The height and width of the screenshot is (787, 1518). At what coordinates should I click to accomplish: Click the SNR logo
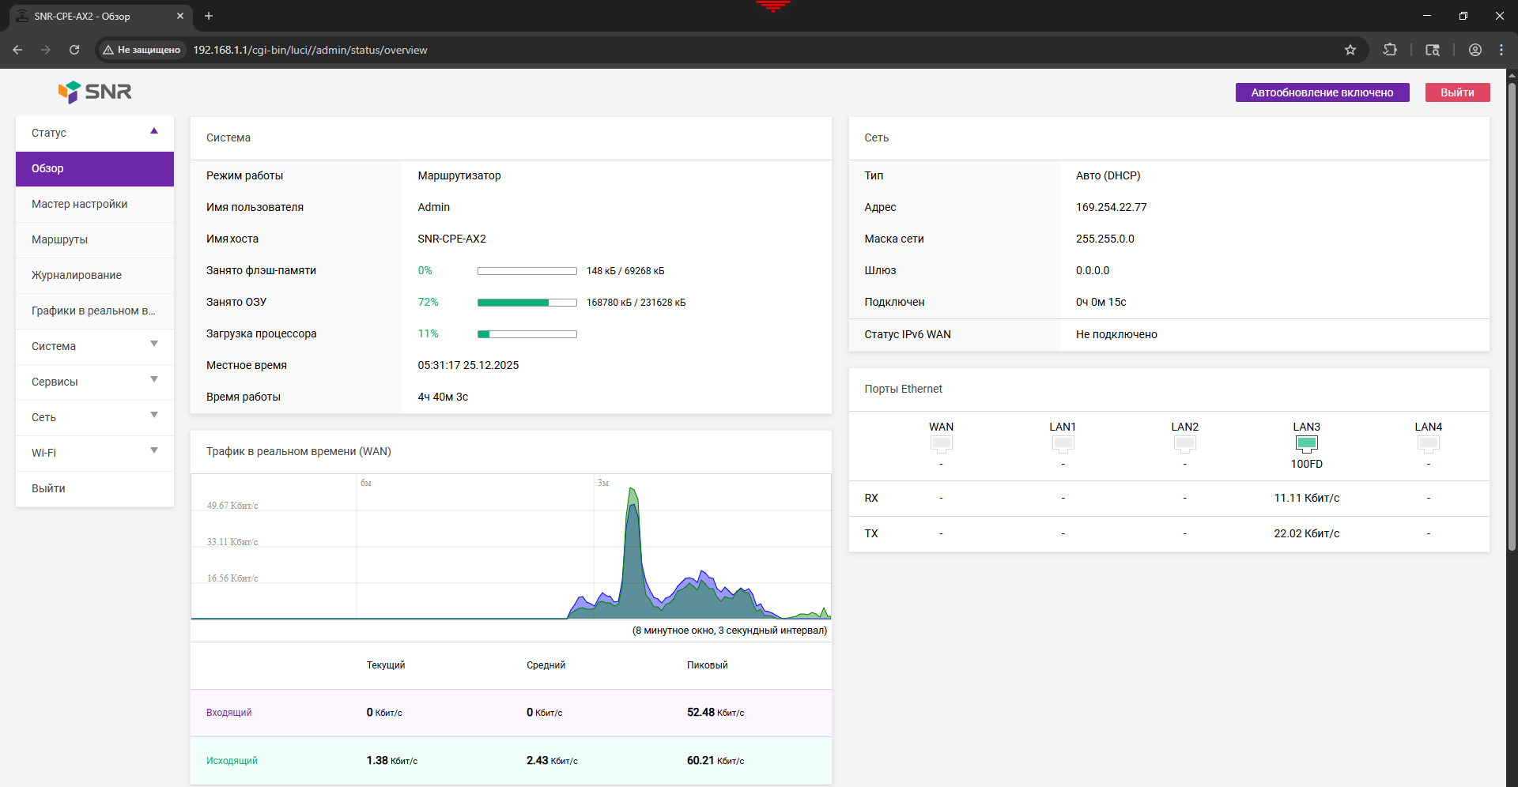[95, 92]
